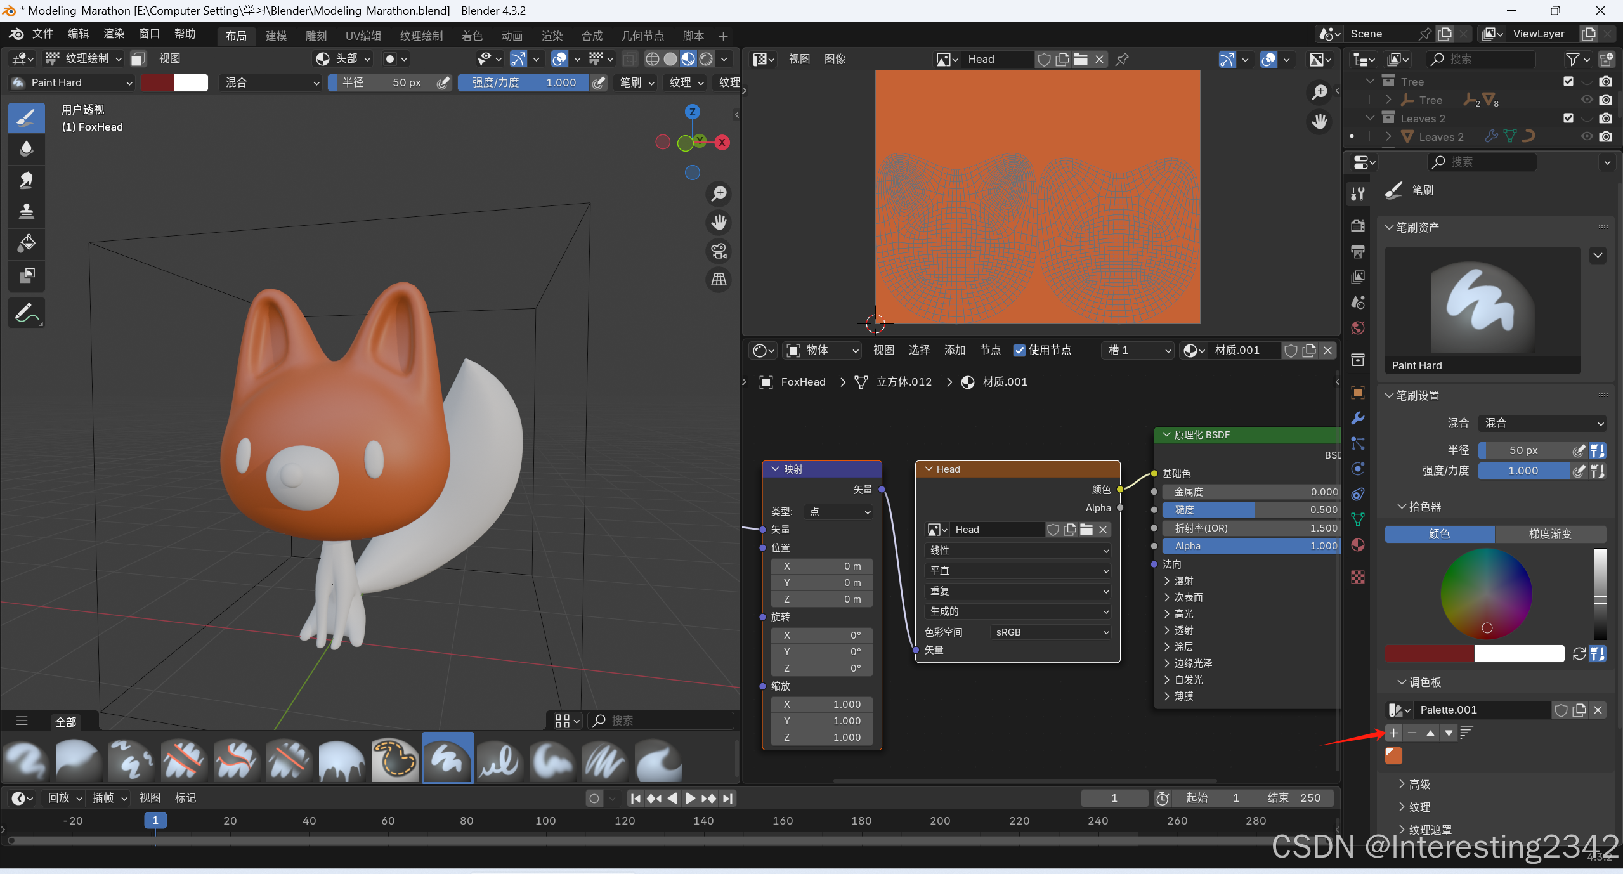Expand the 高级 panel section
This screenshot has width=1623, height=874.
click(x=1418, y=785)
